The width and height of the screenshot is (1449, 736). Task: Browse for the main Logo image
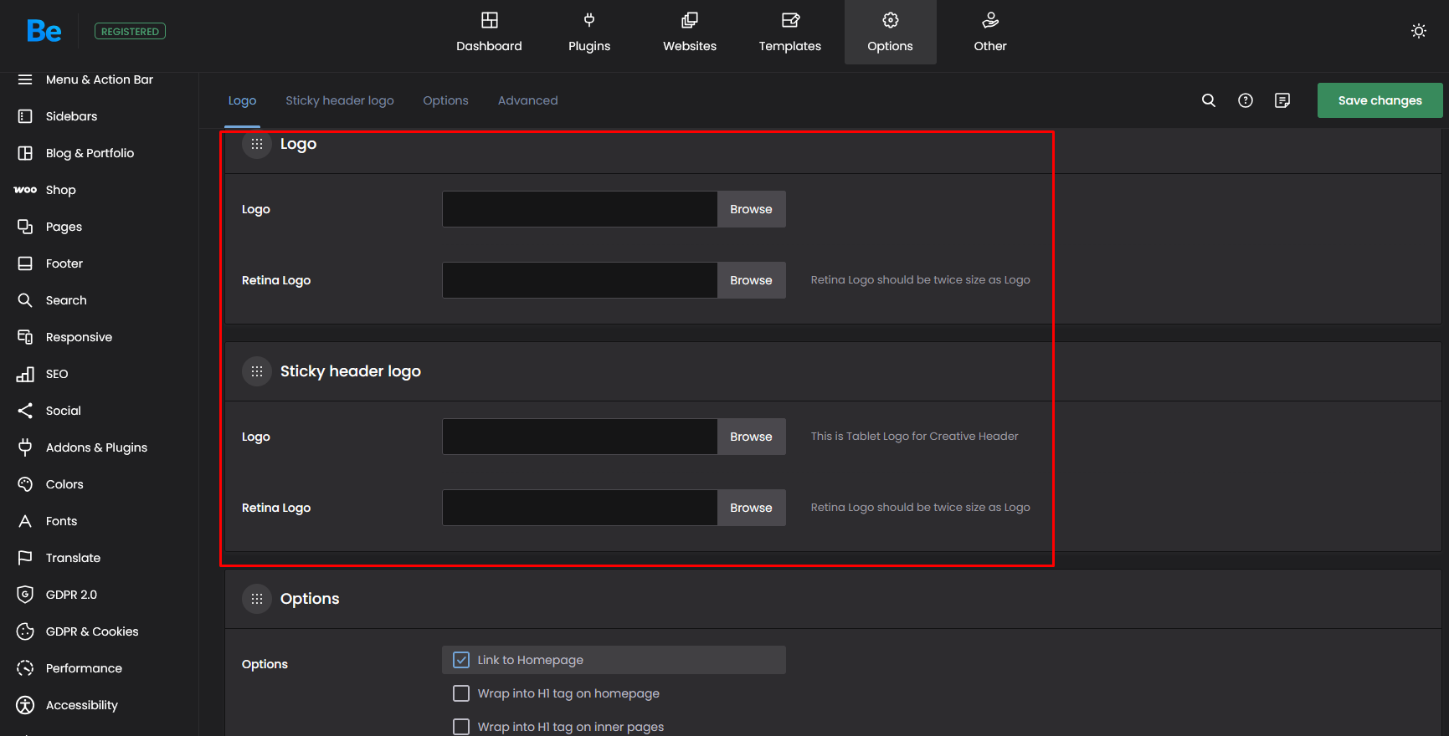click(750, 209)
